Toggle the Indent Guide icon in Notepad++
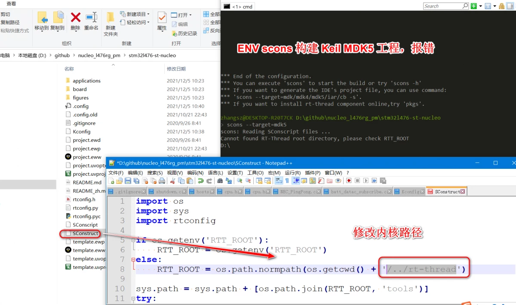This screenshot has height=305, width=516. tap(296, 181)
